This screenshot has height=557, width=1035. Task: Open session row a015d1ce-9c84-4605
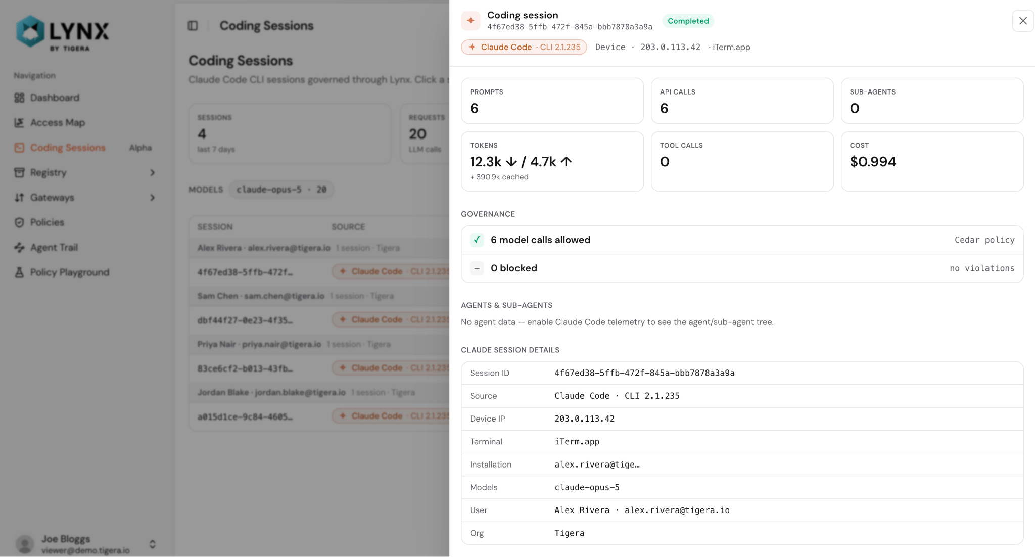click(x=319, y=416)
